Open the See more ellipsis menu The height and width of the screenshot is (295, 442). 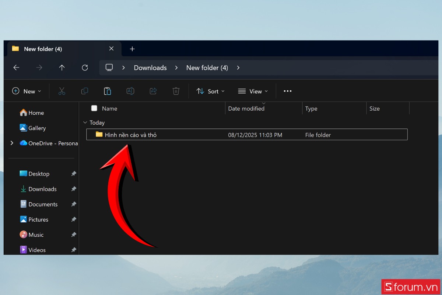288,91
